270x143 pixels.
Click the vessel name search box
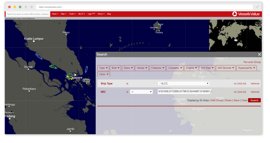tap(28, 14)
